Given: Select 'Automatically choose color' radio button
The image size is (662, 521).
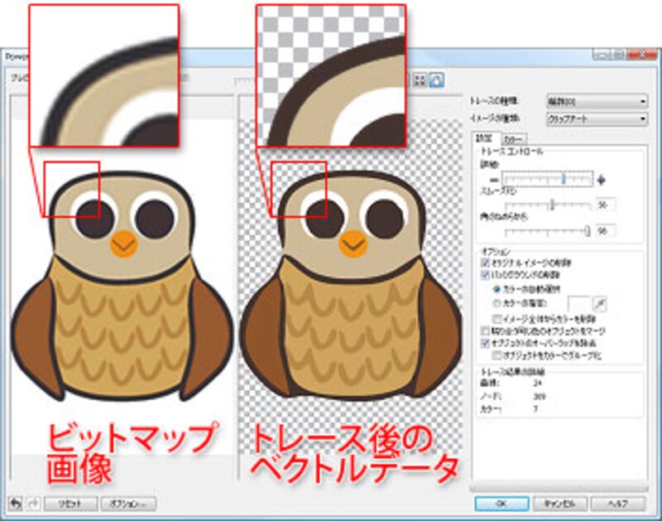Looking at the screenshot, I should [496, 289].
